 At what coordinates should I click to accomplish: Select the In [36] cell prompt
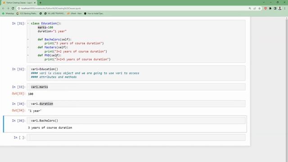[18, 121]
